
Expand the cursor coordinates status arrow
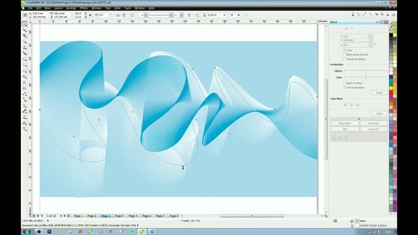point(48,221)
